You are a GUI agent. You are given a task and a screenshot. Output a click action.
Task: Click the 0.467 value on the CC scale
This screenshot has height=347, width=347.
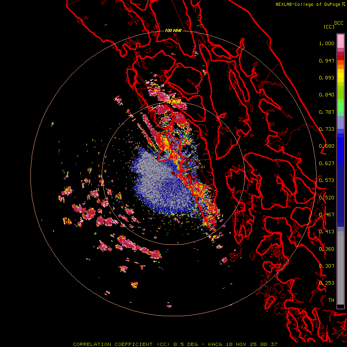[327, 215]
